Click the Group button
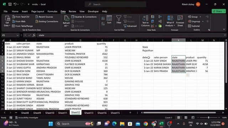This screenshot has width=228, height=128. click(x=193, y=17)
